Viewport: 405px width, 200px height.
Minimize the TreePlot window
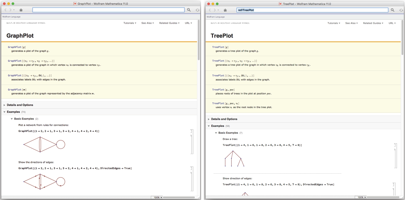213,4
